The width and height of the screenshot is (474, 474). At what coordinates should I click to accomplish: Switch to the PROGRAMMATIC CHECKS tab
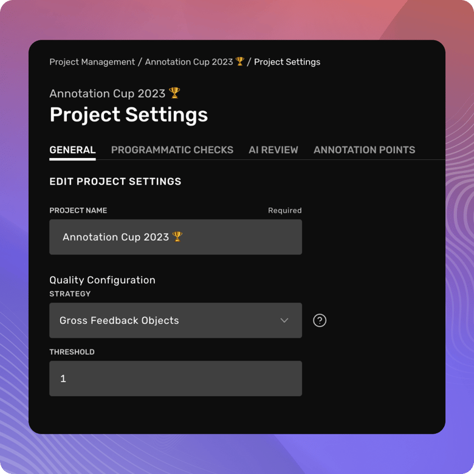pos(172,150)
